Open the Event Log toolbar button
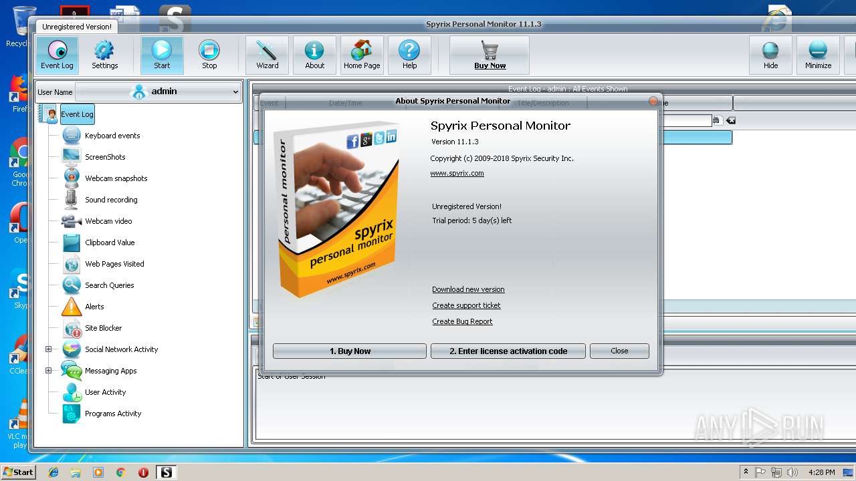 point(57,55)
